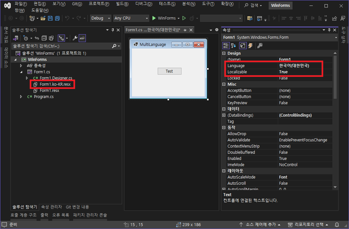Collapse the WinForms project node
Viewport: 349px width, 229px height.
coord(15,60)
